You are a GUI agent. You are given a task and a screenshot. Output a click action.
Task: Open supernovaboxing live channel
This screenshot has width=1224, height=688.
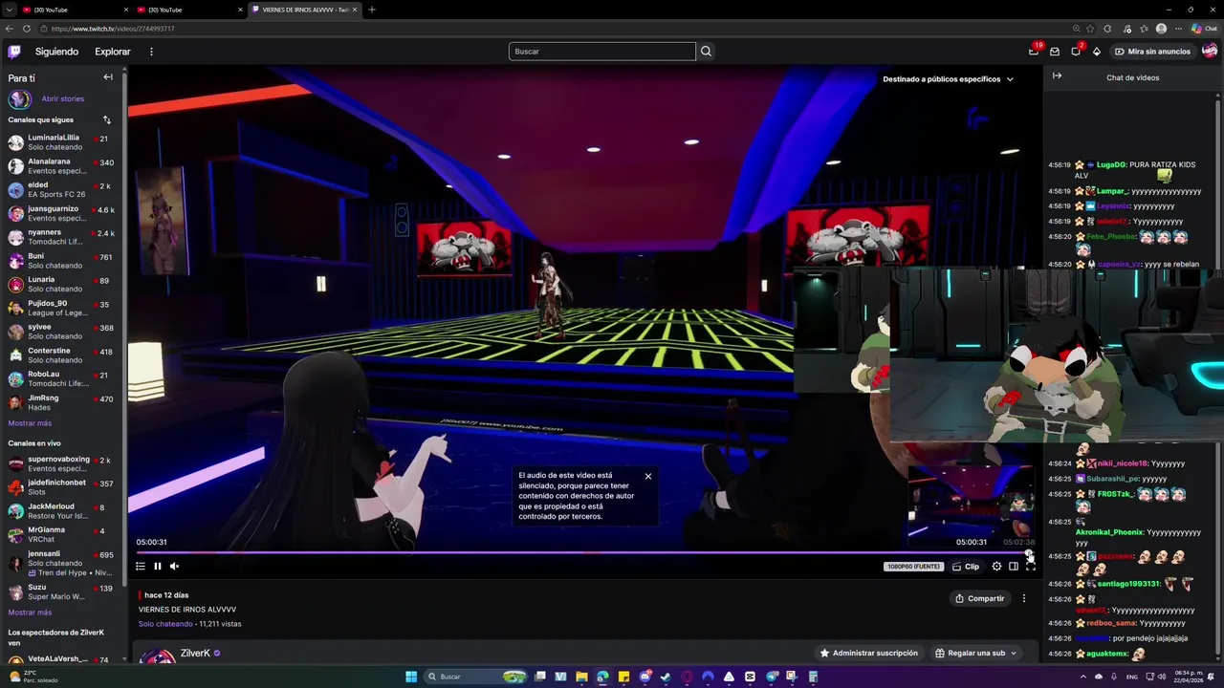click(x=61, y=463)
